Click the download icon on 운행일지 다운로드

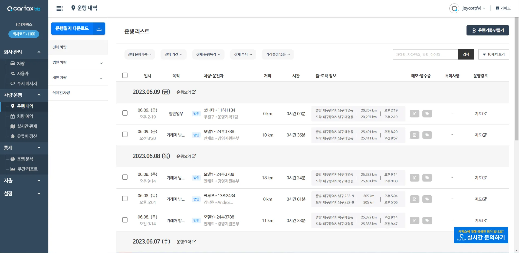tap(99, 28)
